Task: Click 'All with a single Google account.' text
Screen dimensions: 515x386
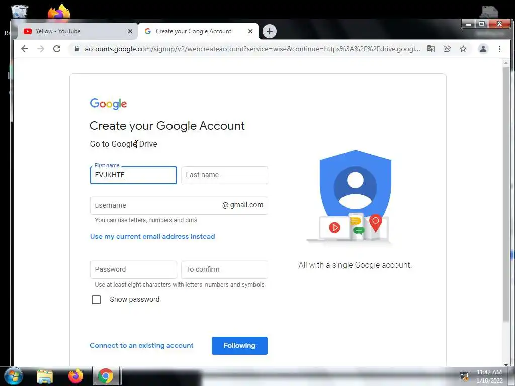Action: tap(355, 265)
